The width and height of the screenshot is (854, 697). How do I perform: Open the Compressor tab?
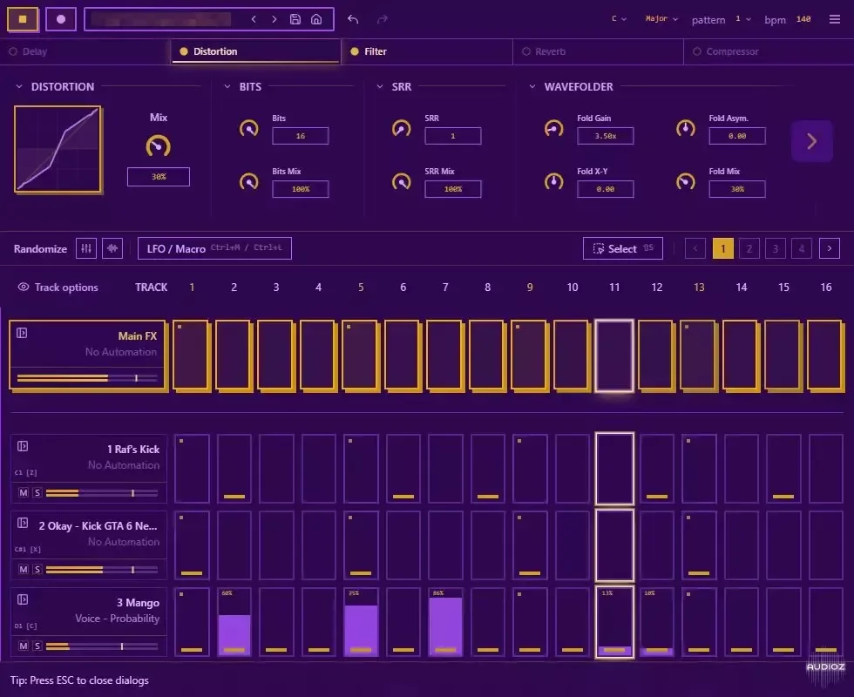(769, 51)
